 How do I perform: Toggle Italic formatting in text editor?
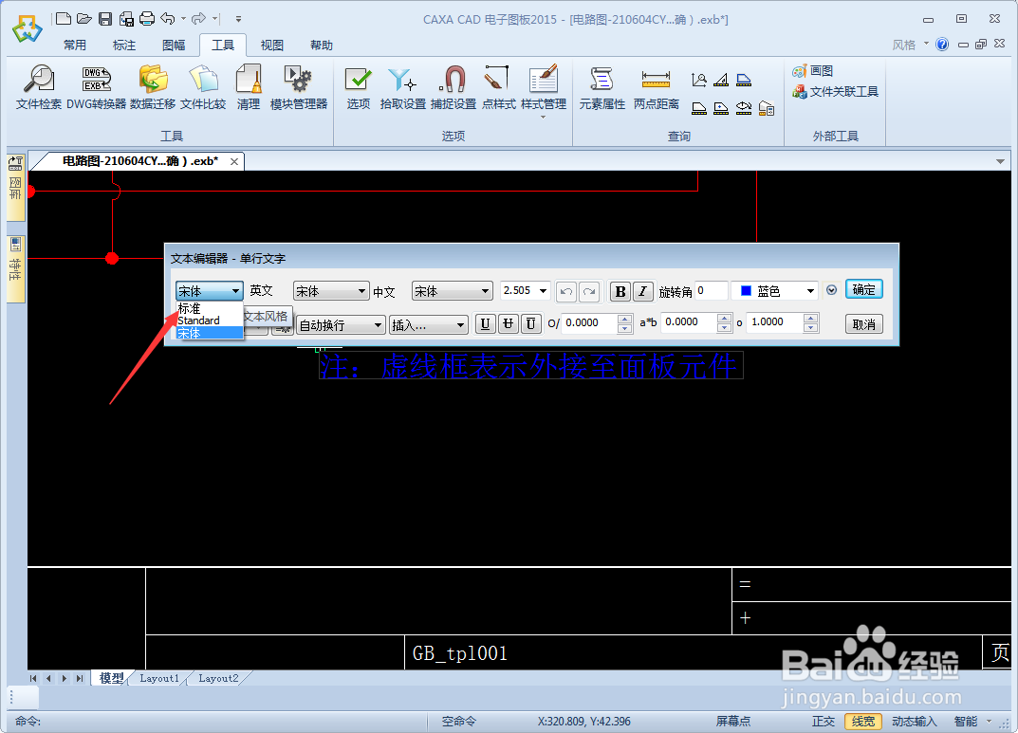click(642, 291)
